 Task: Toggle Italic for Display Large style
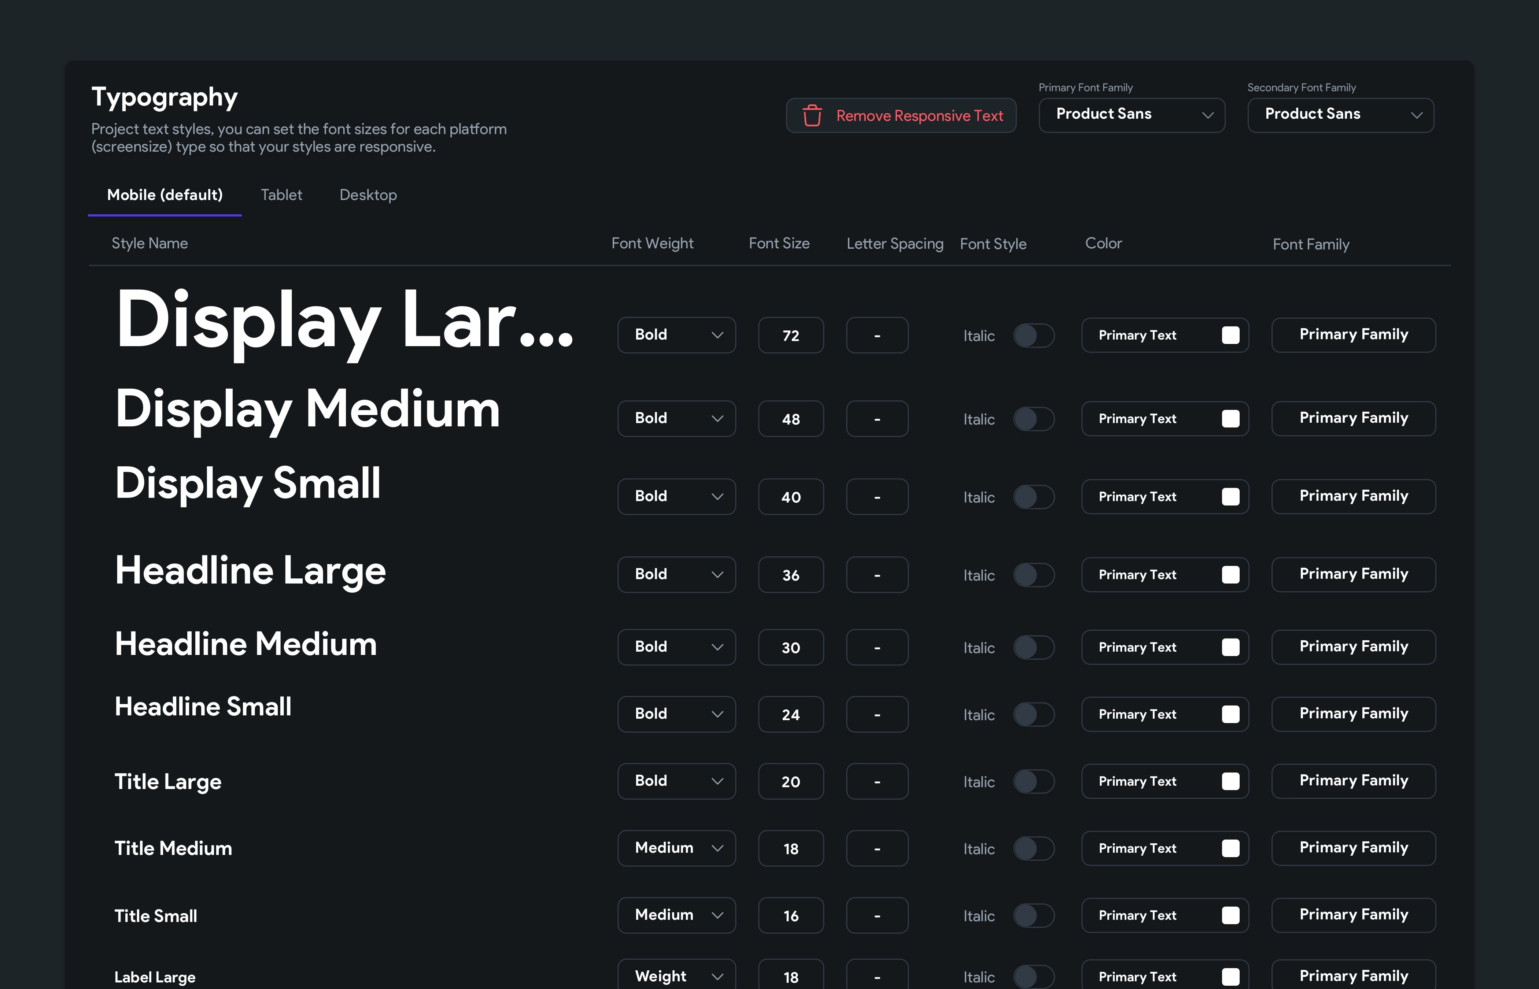point(1033,335)
